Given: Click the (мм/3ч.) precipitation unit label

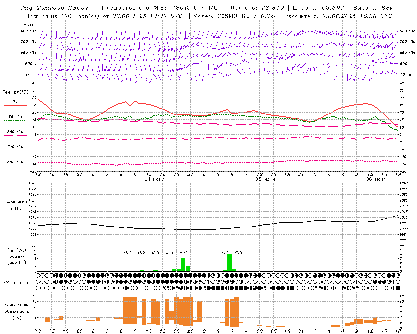Looking at the screenshot, I should coord(17,250).
